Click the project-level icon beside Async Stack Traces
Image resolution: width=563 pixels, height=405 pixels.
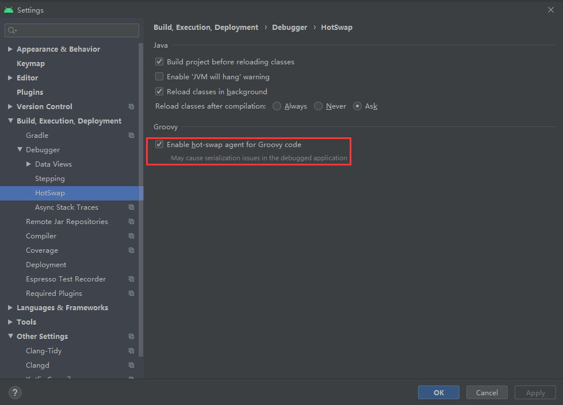[x=132, y=207]
